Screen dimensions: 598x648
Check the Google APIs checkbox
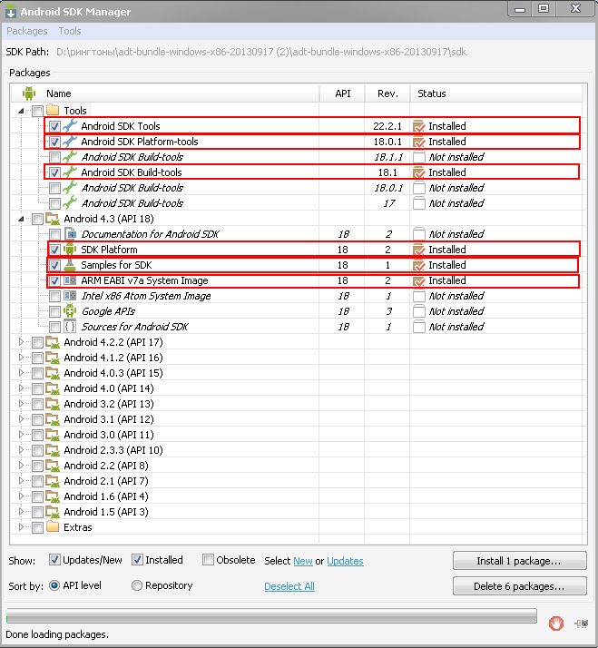[54, 311]
